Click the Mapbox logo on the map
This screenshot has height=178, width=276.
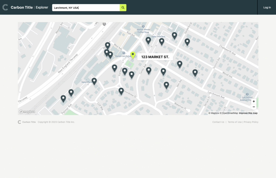point(27,112)
